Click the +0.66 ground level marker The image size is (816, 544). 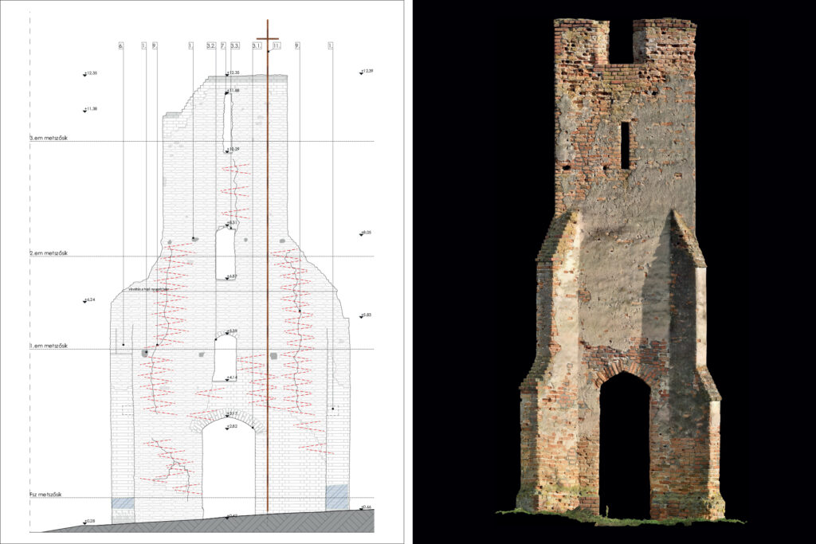click(366, 507)
